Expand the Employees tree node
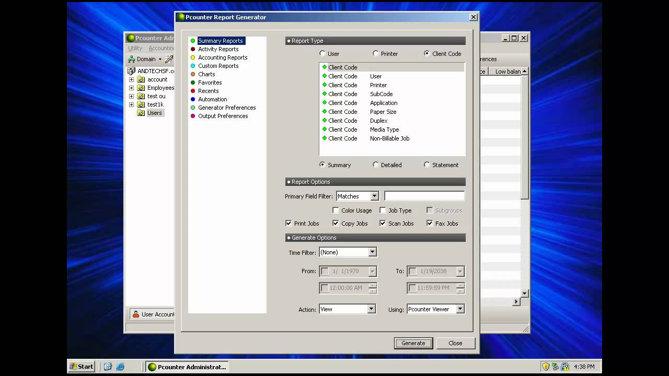The width and height of the screenshot is (669, 376). tap(131, 88)
